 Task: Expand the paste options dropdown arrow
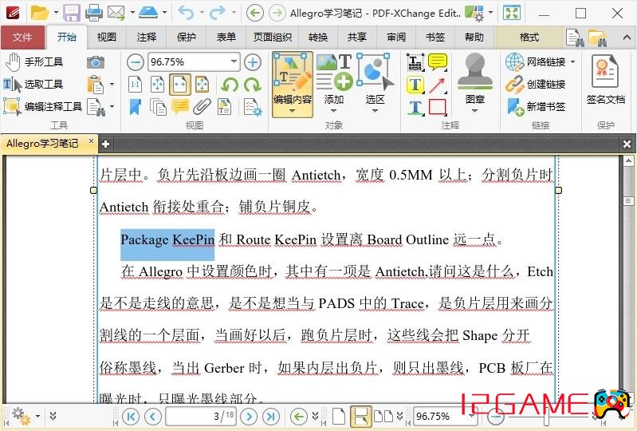pos(112,85)
